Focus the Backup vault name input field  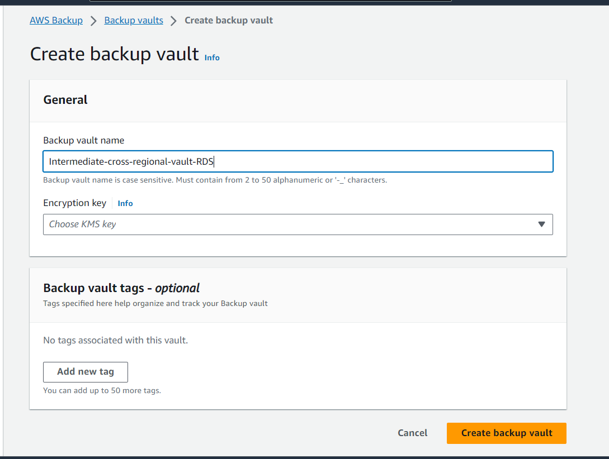298,162
